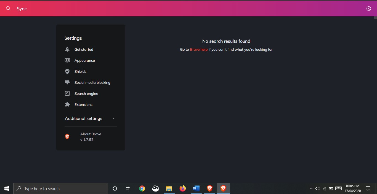
Task: Follow the Brave help link
Action: [x=199, y=50]
